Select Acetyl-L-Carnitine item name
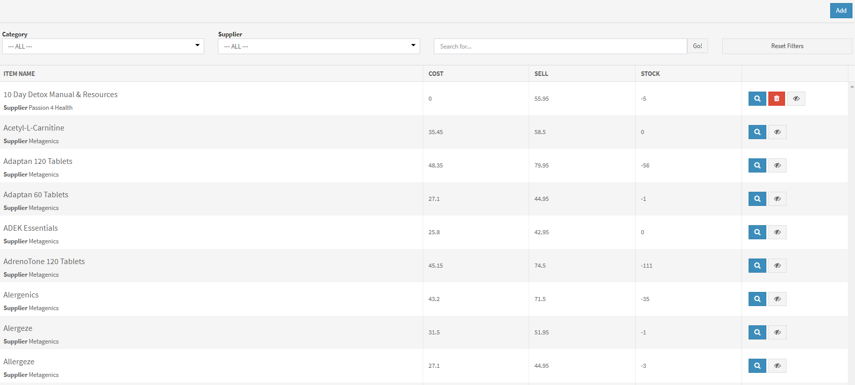 [34, 128]
